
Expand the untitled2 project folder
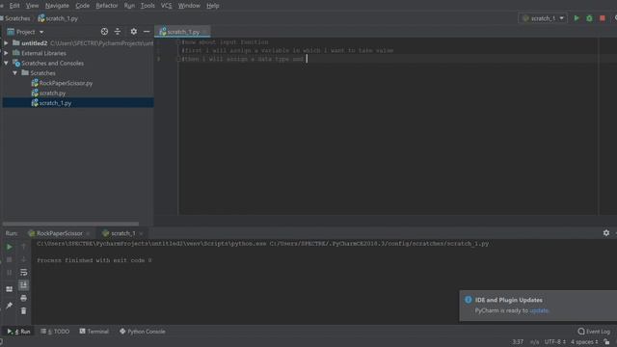[x=6, y=43]
